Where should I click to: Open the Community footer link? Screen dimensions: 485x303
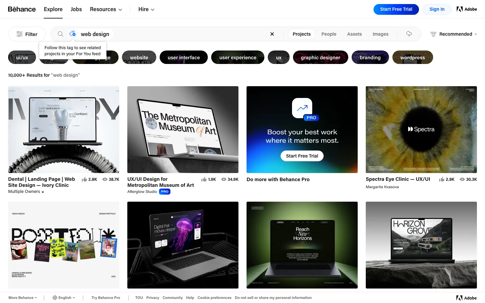[x=172, y=298]
